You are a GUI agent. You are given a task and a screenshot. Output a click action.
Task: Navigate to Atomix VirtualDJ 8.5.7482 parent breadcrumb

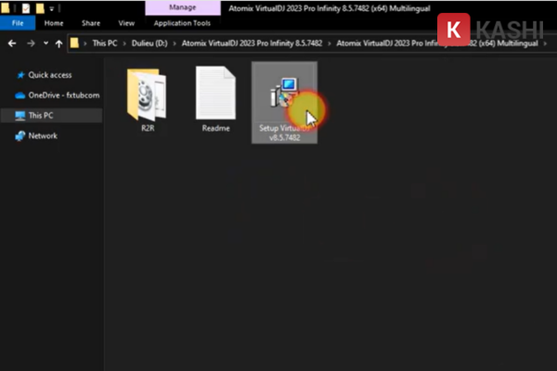coord(252,44)
